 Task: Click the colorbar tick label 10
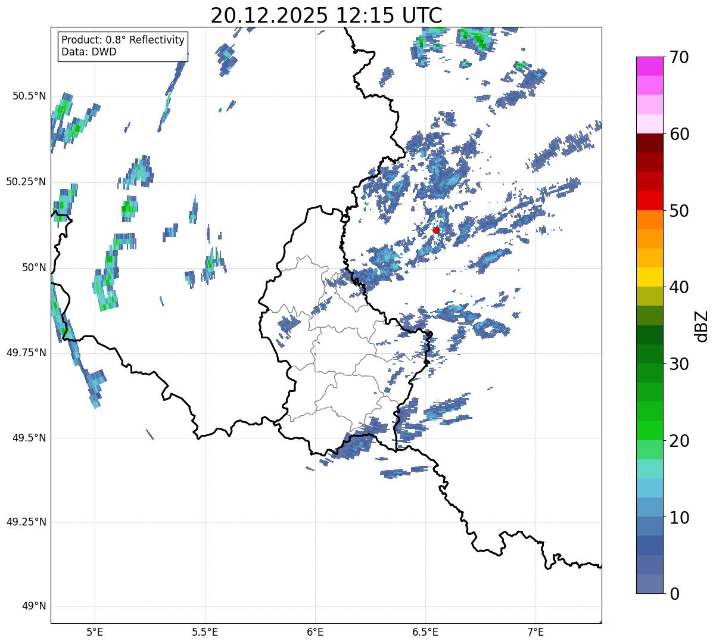[x=680, y=518]
